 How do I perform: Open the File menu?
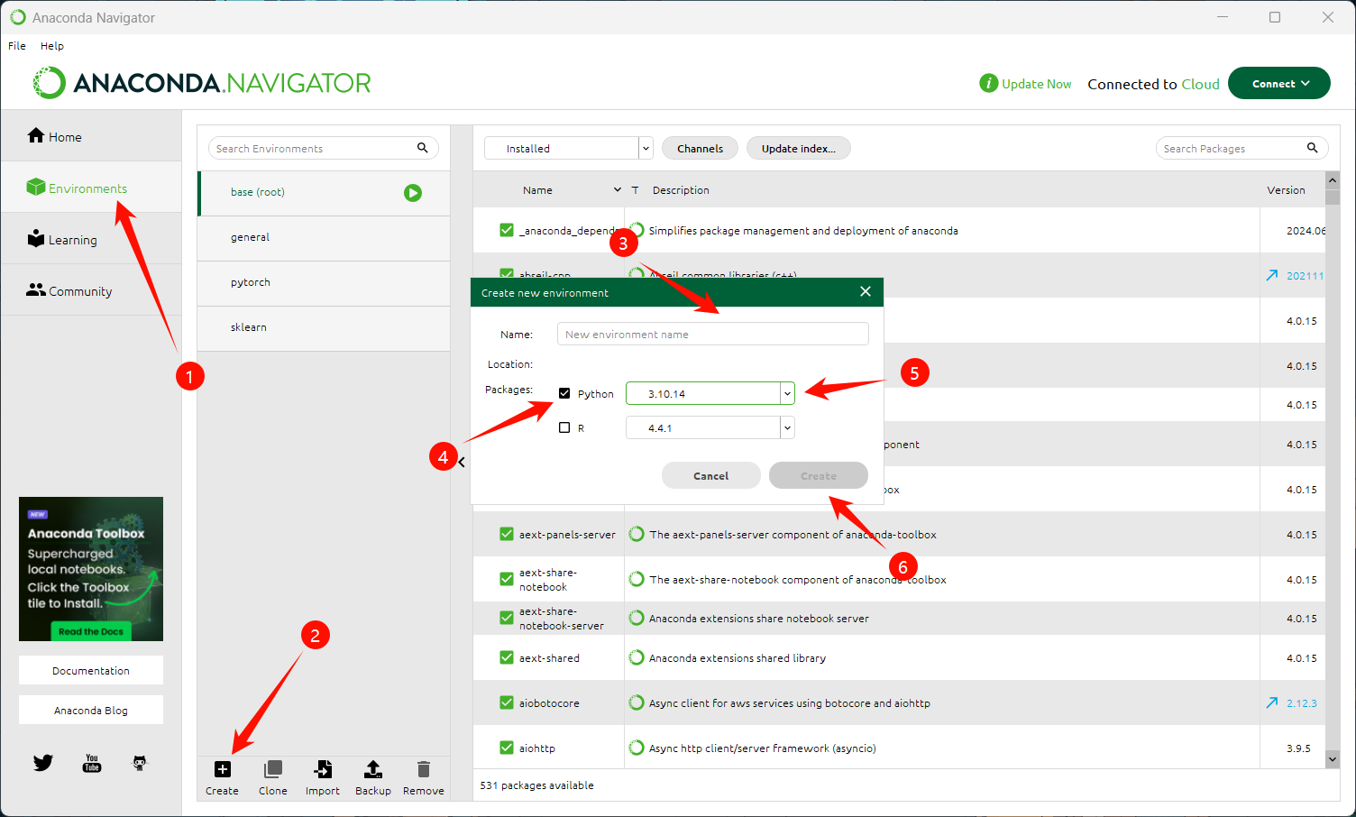(x=17, y=45)
